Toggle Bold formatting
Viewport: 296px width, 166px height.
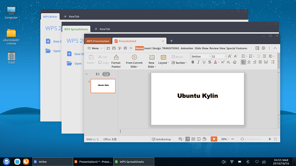tap(193, 62)
